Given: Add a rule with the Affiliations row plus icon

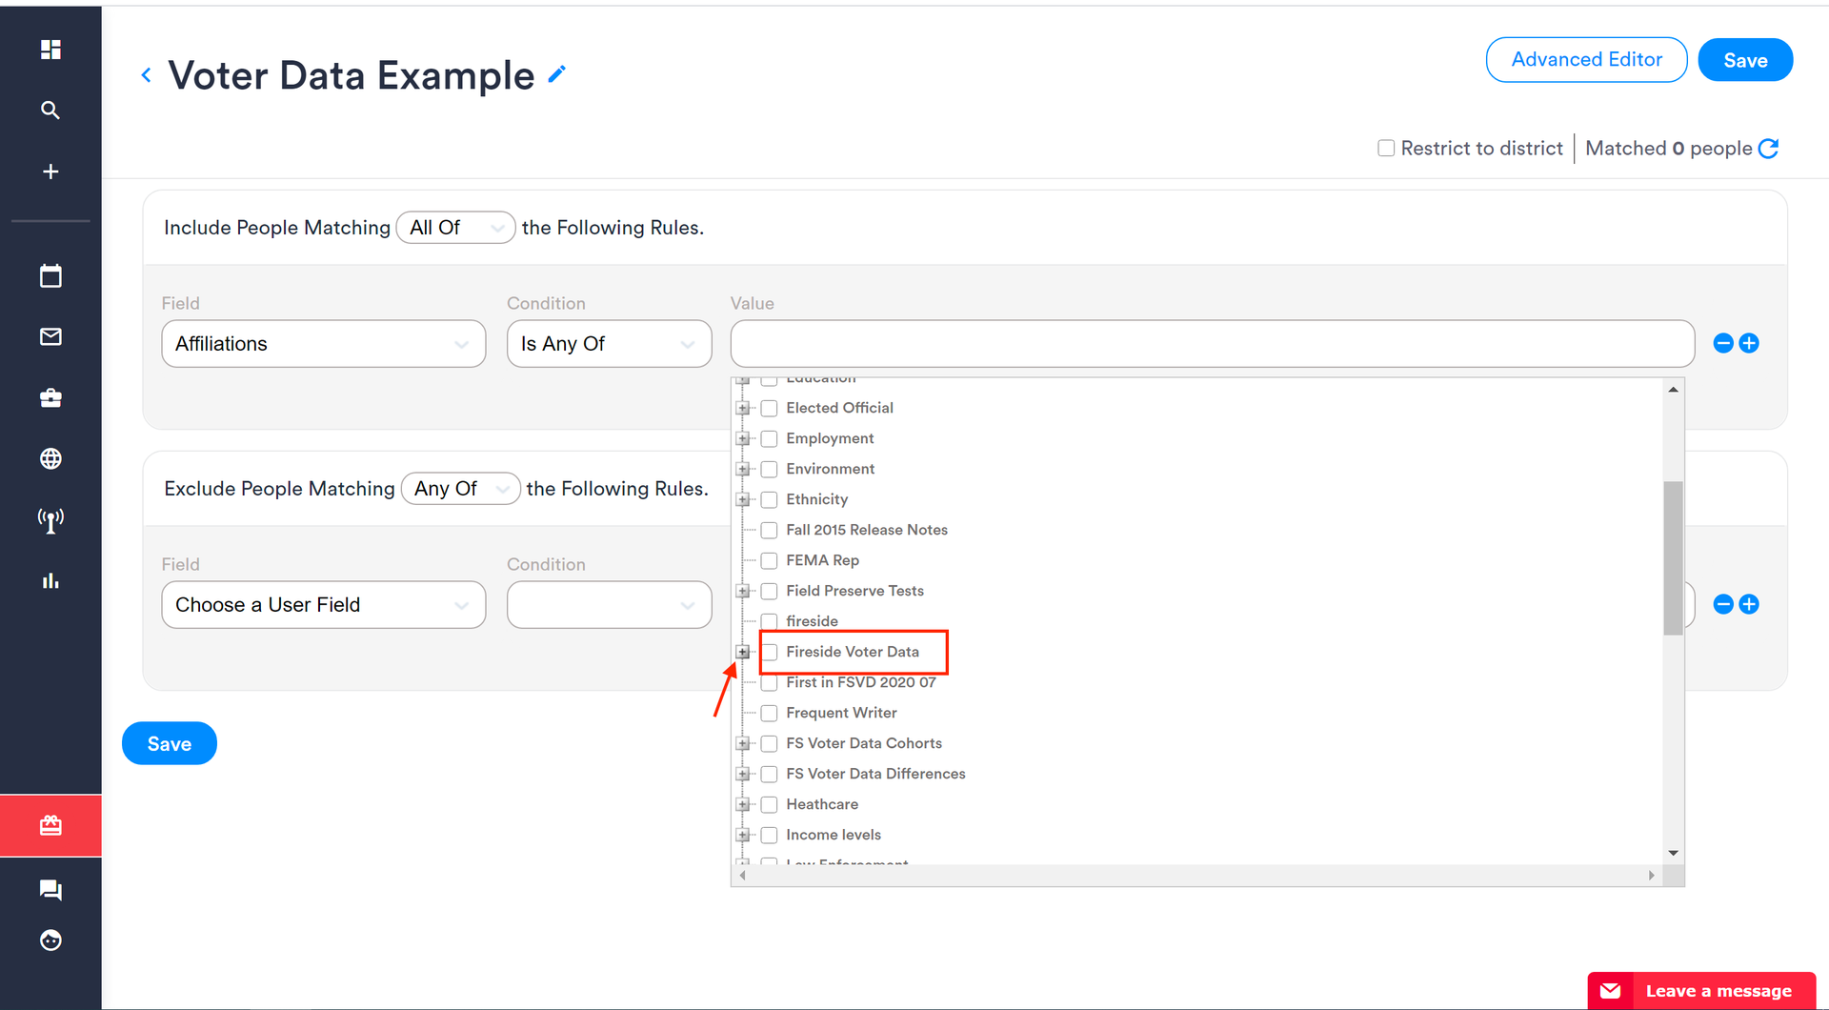Looking at the screenshot, I should coord(1749,343).
